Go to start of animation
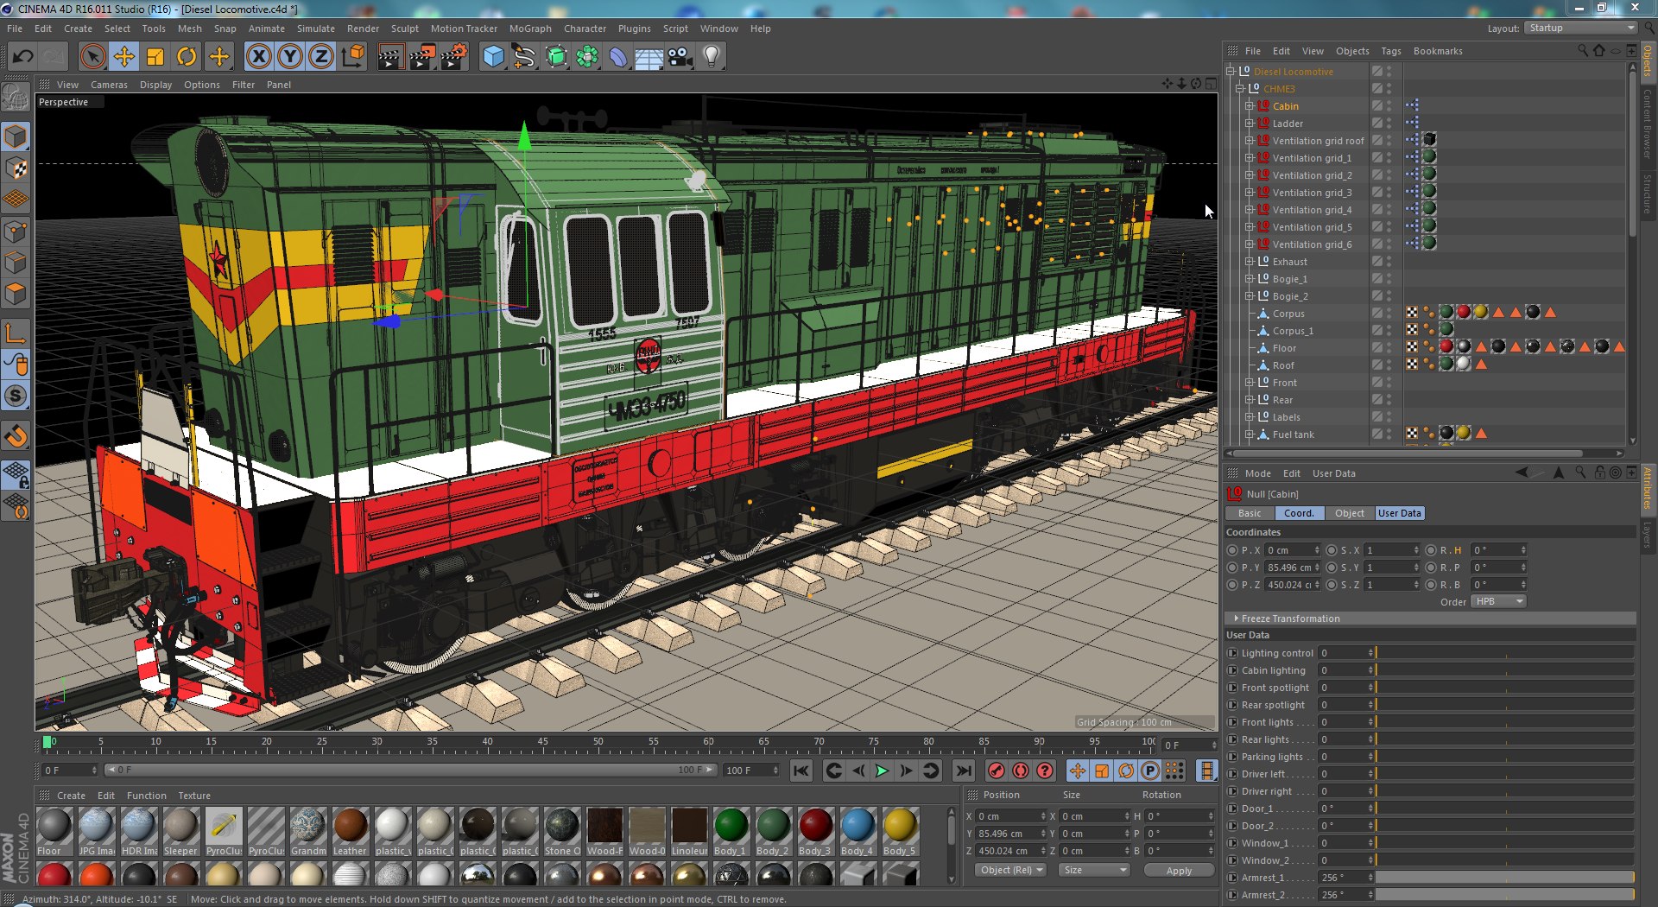 tap(801, 771)
